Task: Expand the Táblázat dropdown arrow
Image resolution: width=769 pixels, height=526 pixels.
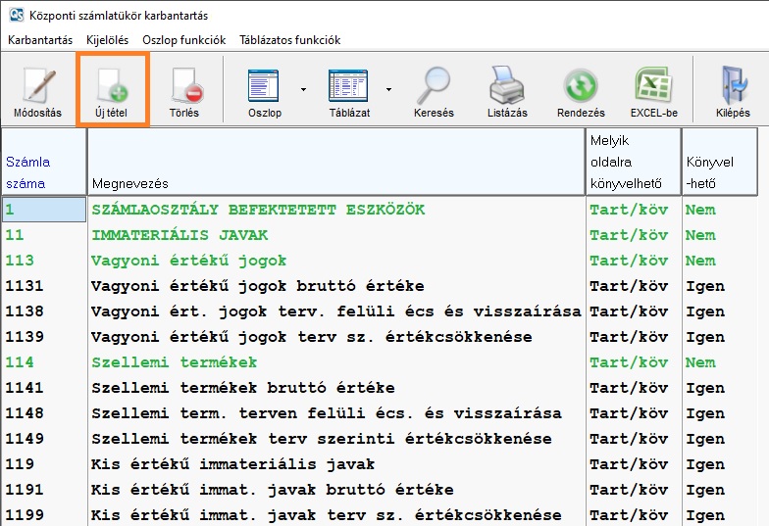Action: 388,89
